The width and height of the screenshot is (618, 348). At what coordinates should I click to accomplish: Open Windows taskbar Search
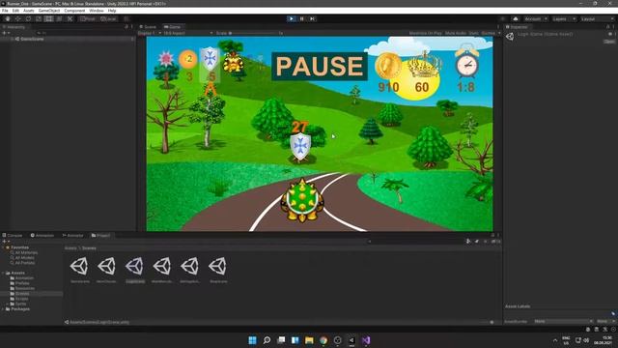point(267,340)
